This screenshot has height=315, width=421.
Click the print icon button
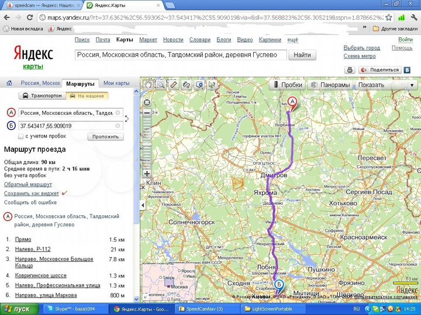click(x=350, y=70)
